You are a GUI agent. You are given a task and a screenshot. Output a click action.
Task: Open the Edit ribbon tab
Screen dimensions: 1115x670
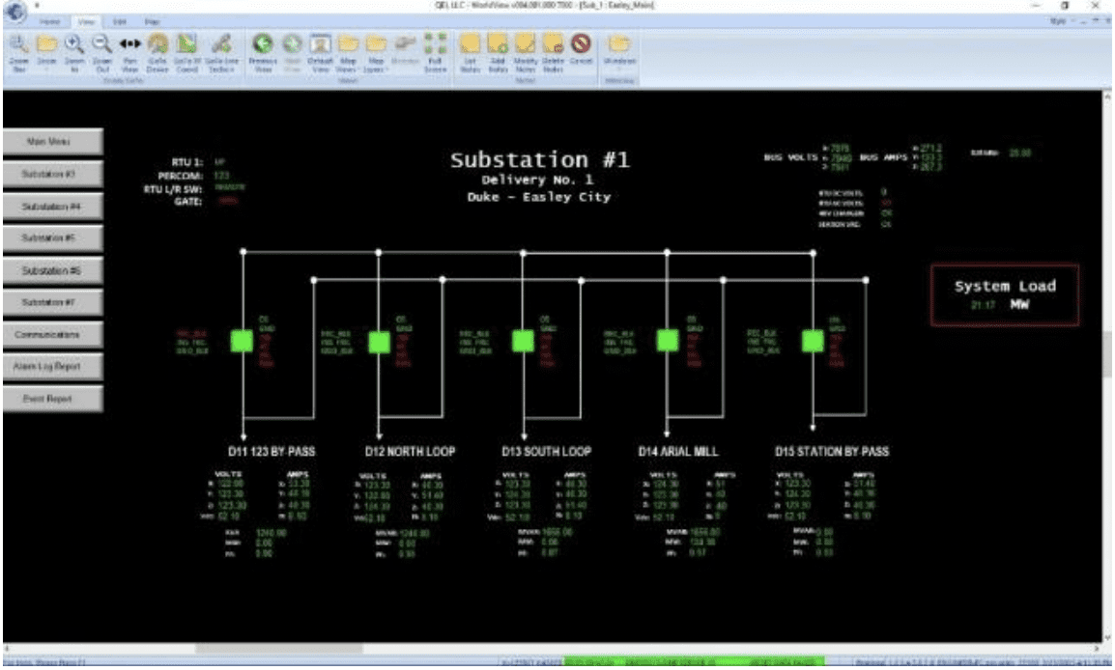[120, 22]
